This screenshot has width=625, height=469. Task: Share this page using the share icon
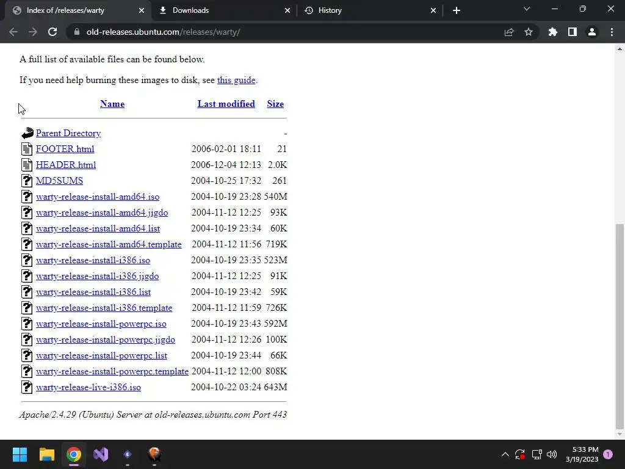tap(509, 32)
